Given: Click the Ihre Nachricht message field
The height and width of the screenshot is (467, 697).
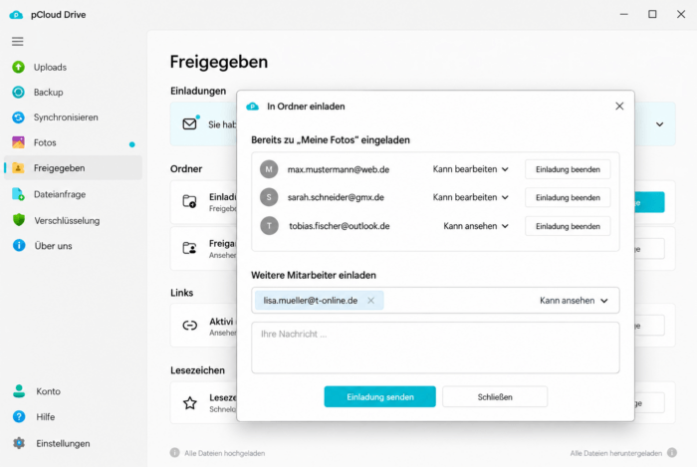Looking at the screenshot, I should point(435,348).
